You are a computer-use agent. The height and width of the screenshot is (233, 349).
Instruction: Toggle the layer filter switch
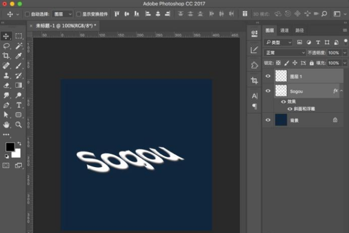[345, 41]
